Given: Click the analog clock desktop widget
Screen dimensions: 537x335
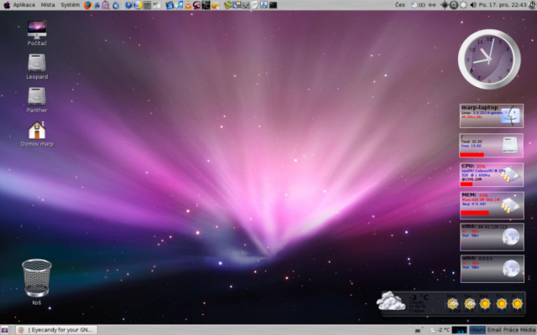Looking at the screenshot, I should (489, 59).
